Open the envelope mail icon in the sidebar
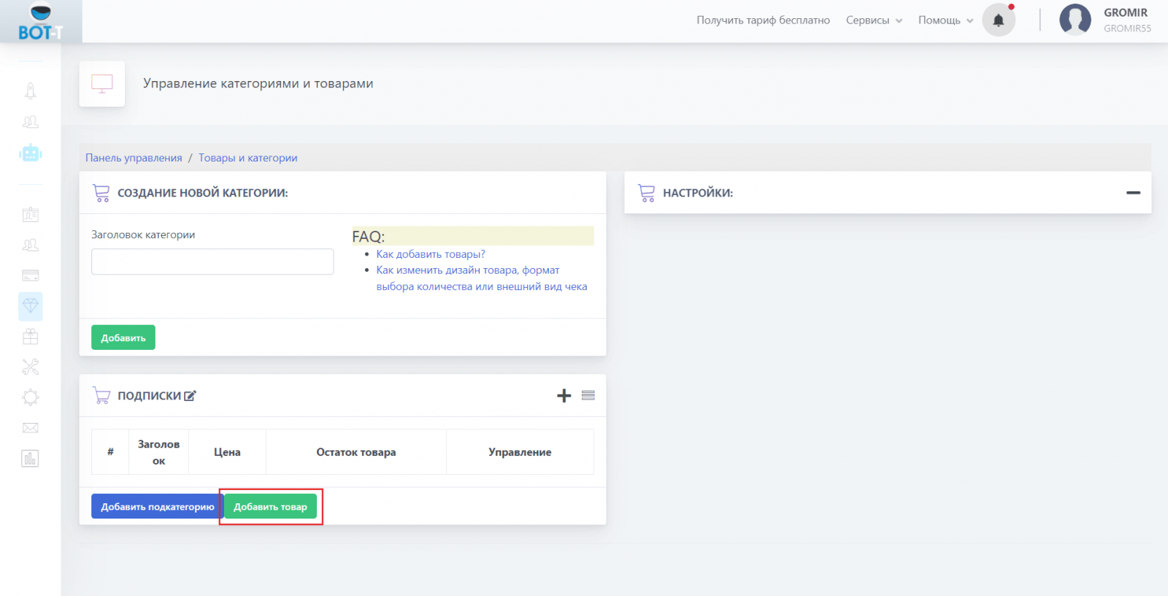1168x596 pixels. click(30, 428)
